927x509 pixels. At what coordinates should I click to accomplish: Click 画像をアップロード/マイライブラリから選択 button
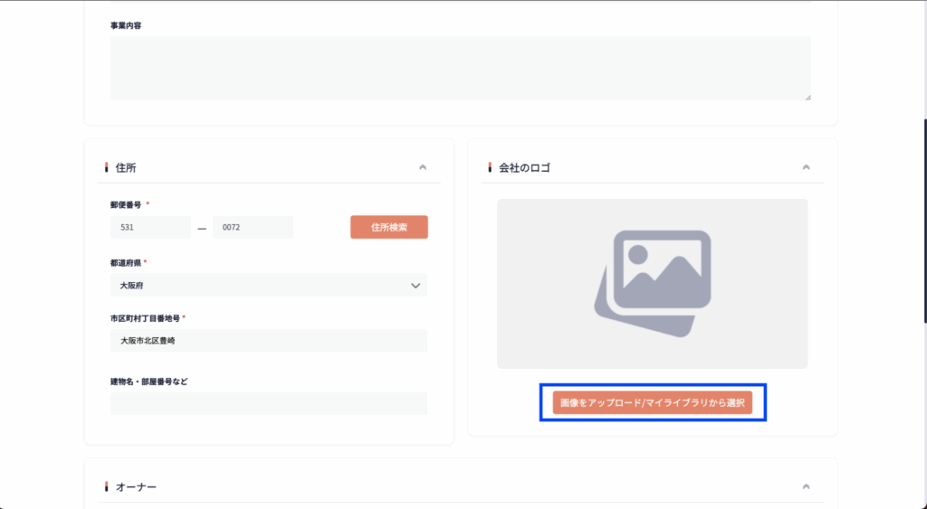[x=652, y=403]
